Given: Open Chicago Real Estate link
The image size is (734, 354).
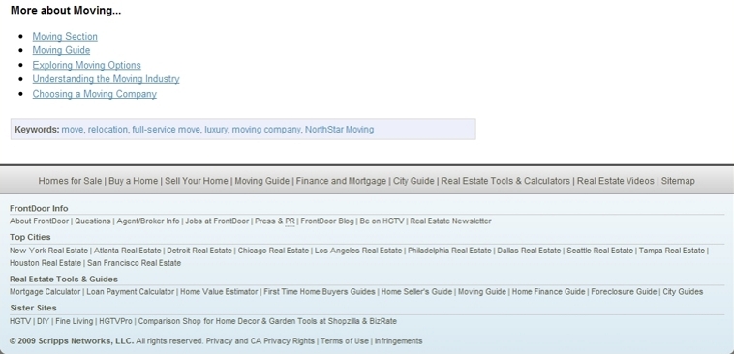Looking at the screenshot, I should tap(273, 251).
